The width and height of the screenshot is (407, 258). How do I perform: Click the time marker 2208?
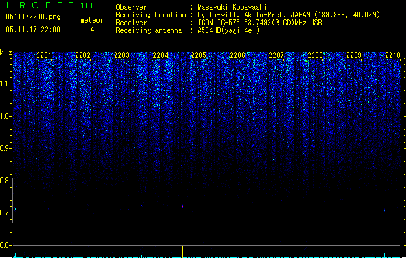point(315,55)
